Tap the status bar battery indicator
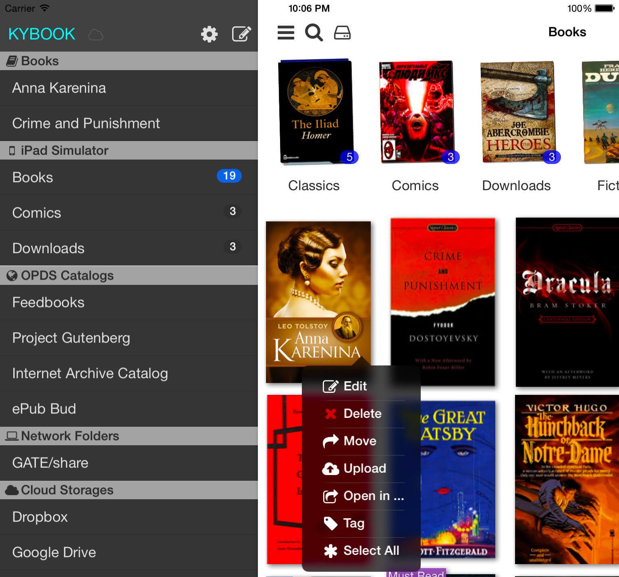The width and height of the screenshot is (619, 577). (604, 8)
